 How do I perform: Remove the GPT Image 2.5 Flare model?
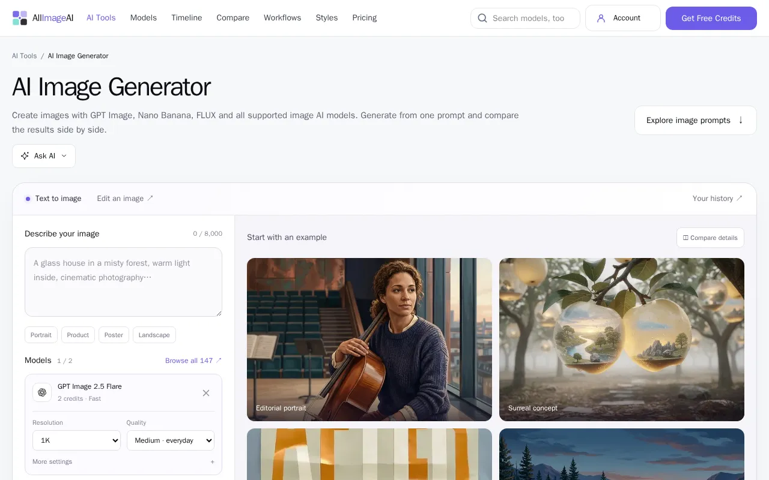[x=206, y=393]
